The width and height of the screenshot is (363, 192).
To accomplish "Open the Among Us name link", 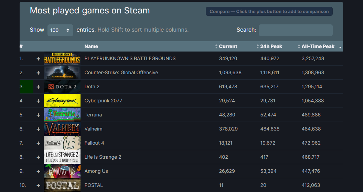I will pyautogui.click(x=96, y=171).
